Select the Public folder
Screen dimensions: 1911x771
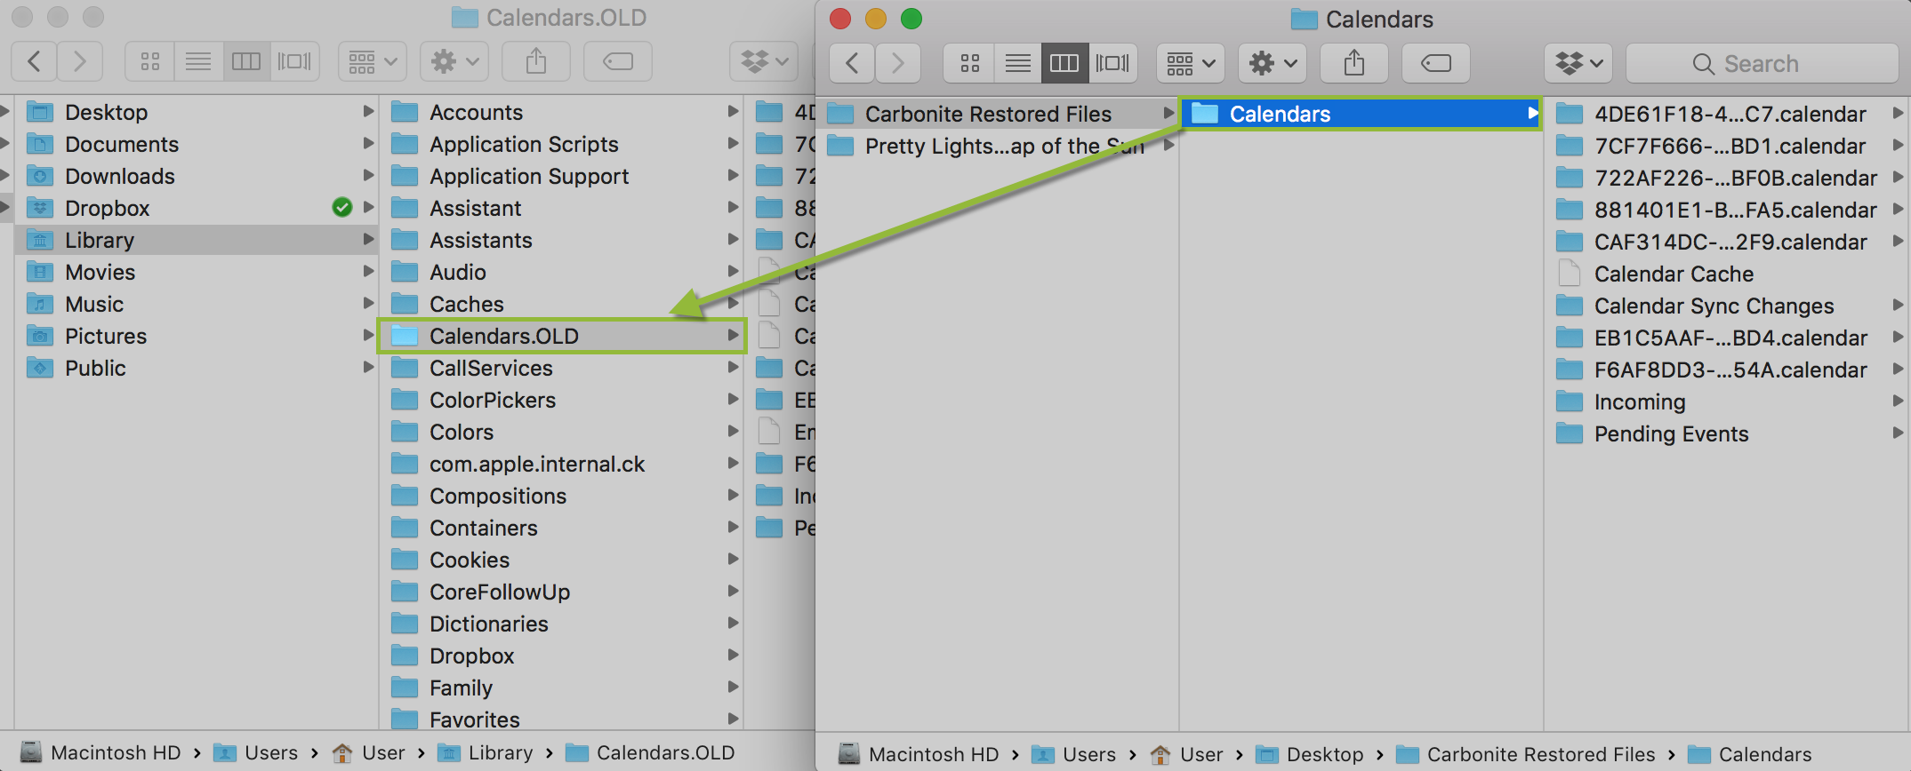click(196, 368)
